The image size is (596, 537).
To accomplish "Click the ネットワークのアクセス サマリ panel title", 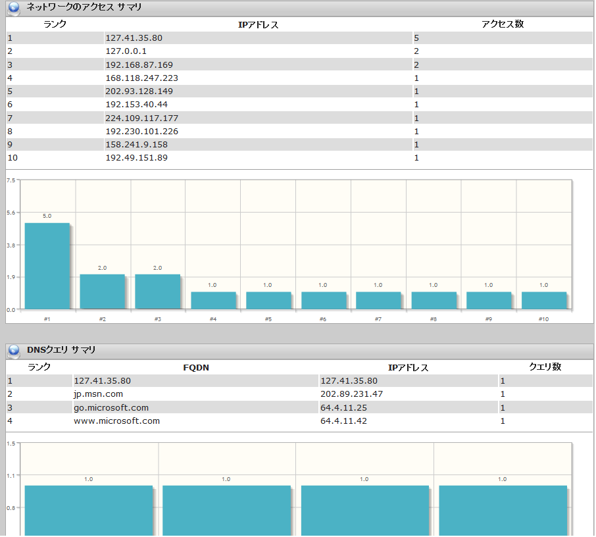I will (x=84, y=8).
